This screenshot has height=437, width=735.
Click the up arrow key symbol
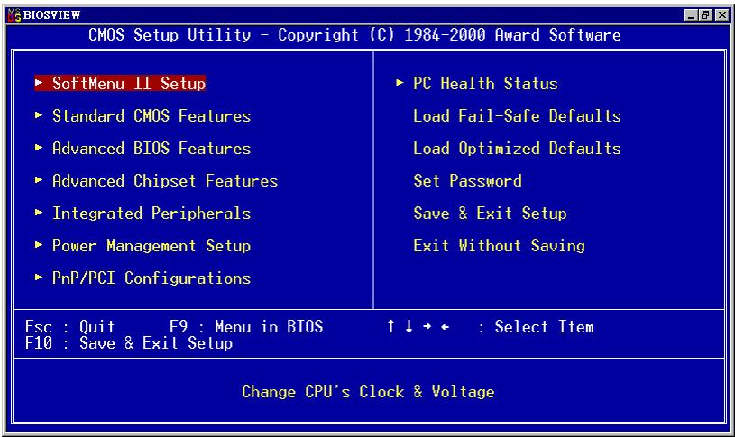[390, 326]
